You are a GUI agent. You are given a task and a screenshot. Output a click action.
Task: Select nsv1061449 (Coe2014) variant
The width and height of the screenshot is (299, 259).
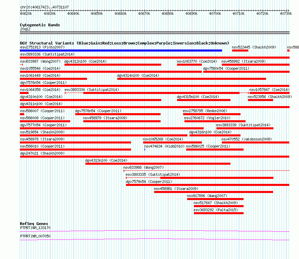[40, 75]
